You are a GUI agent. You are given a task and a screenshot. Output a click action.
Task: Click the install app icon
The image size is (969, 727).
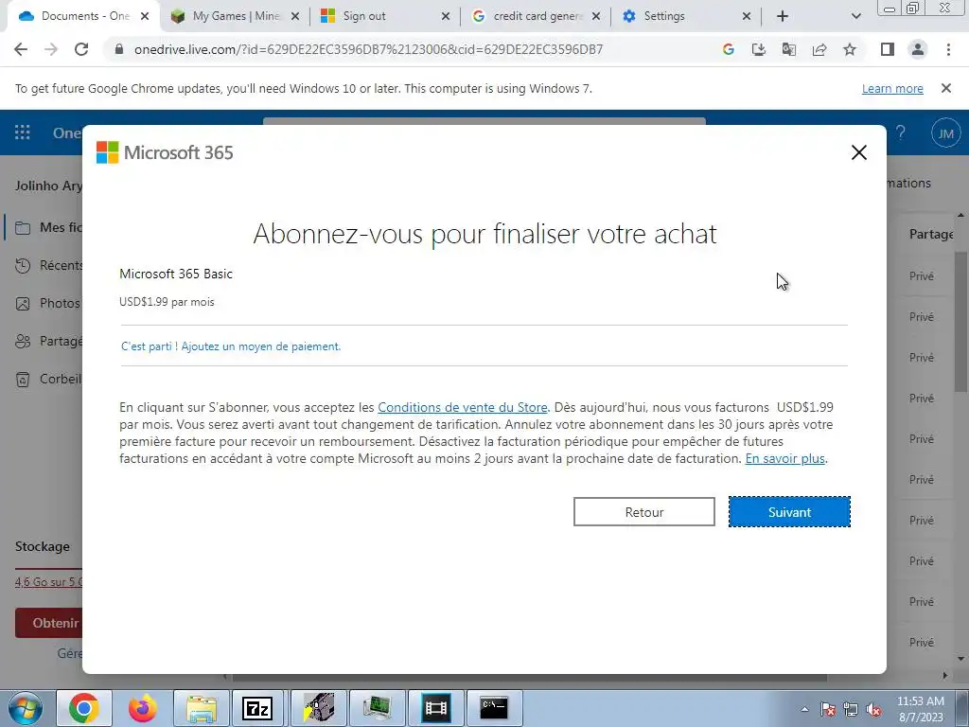click(759, 49)
